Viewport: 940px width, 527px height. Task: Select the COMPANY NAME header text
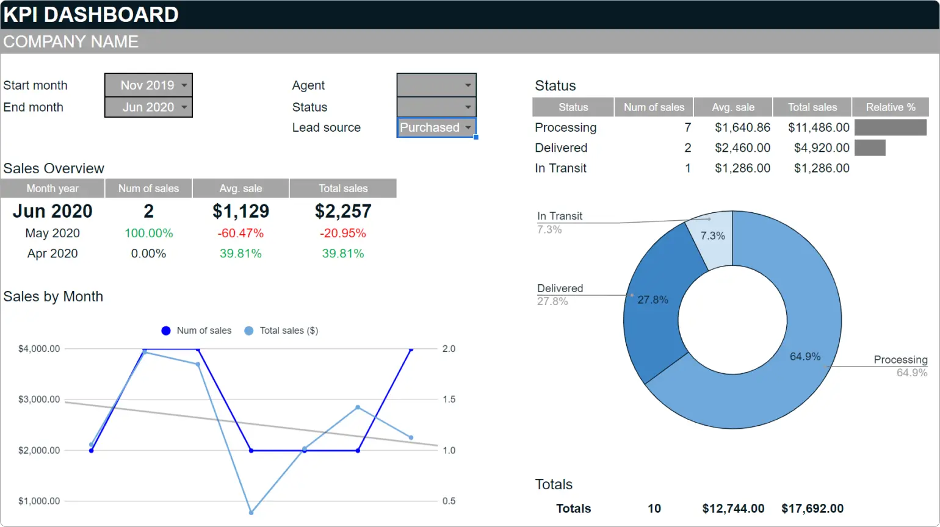pyautogui.click(x=70, y=41)
